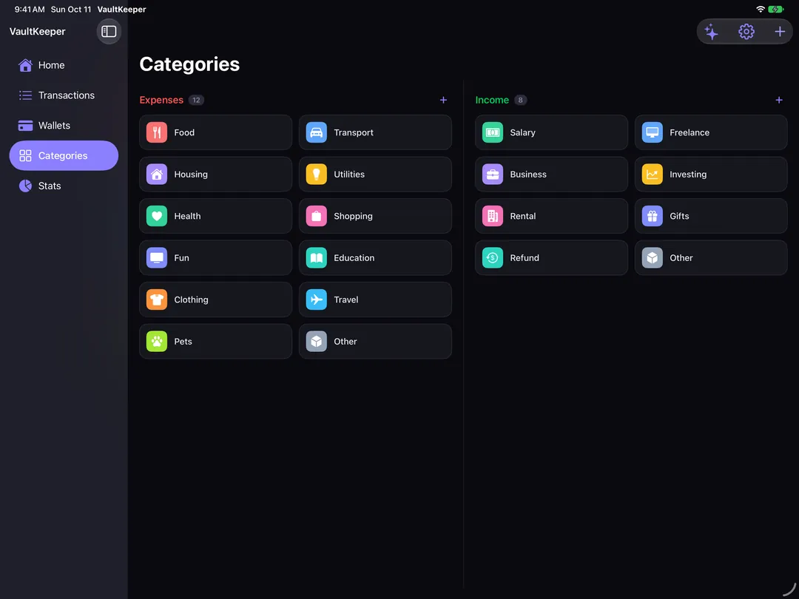799x599 pixels.
Task: Click the Rental building icon
Action: pos(492,216)
